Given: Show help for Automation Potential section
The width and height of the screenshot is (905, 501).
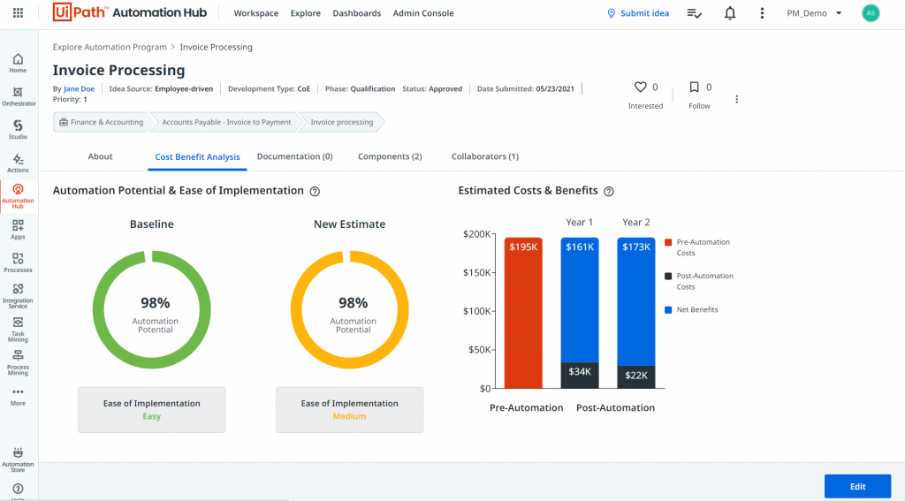Looking at the screenshot, I should [315, 192].
